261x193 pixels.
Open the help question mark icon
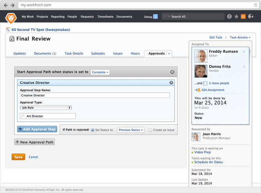(229, 17)
